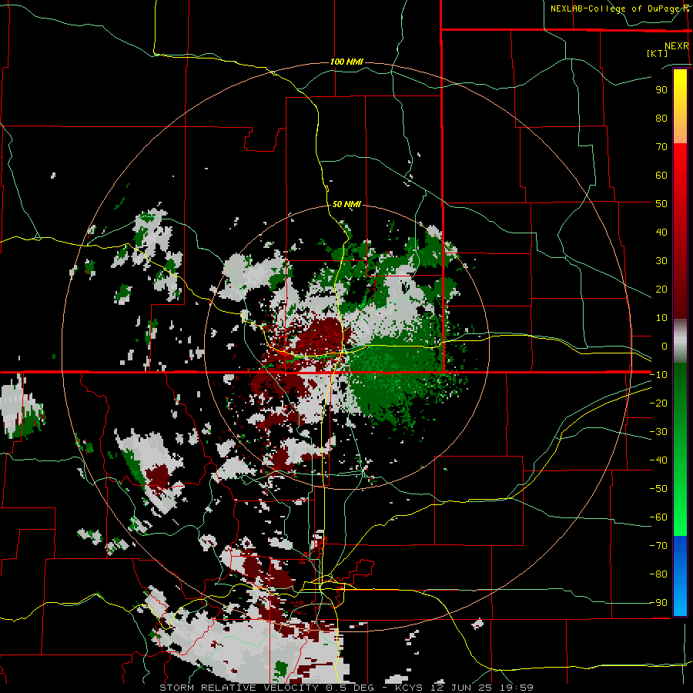The image size is (693, 693).
Task: Click the 80 value on velocity scale
Action: 661,118
